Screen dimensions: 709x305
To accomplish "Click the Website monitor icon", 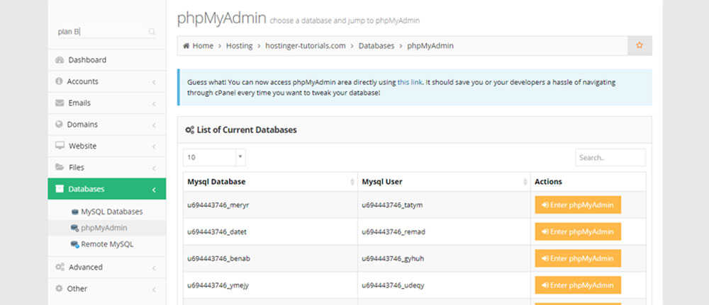I will tap(60, 146).
